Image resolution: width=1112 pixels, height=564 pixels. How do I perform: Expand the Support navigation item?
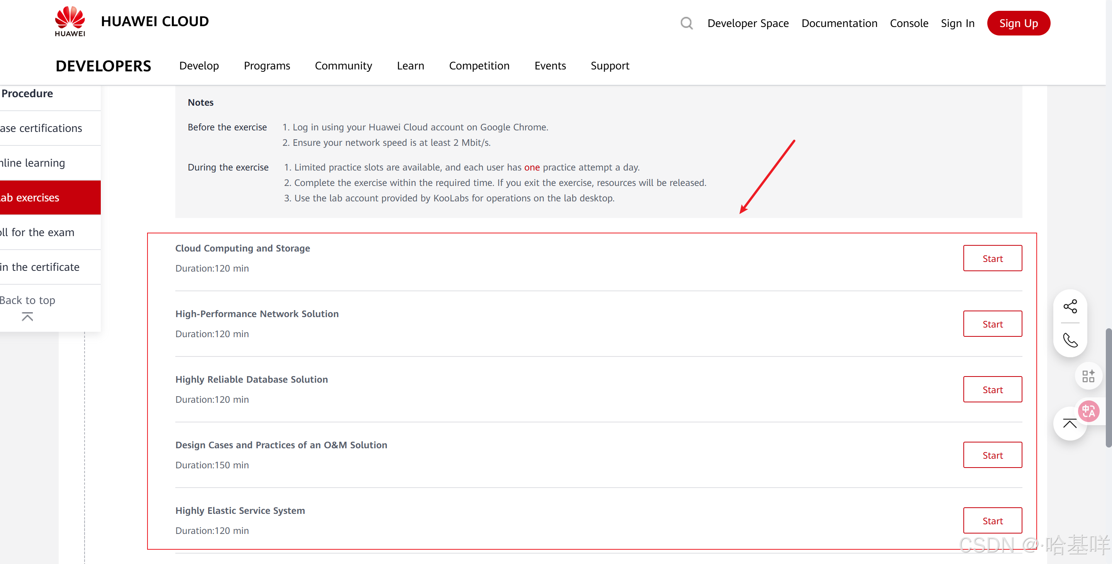(610, 66)
